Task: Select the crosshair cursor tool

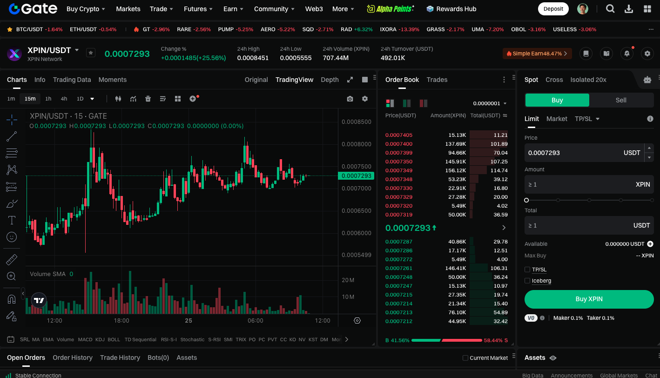Action: [x=12, y=120]
